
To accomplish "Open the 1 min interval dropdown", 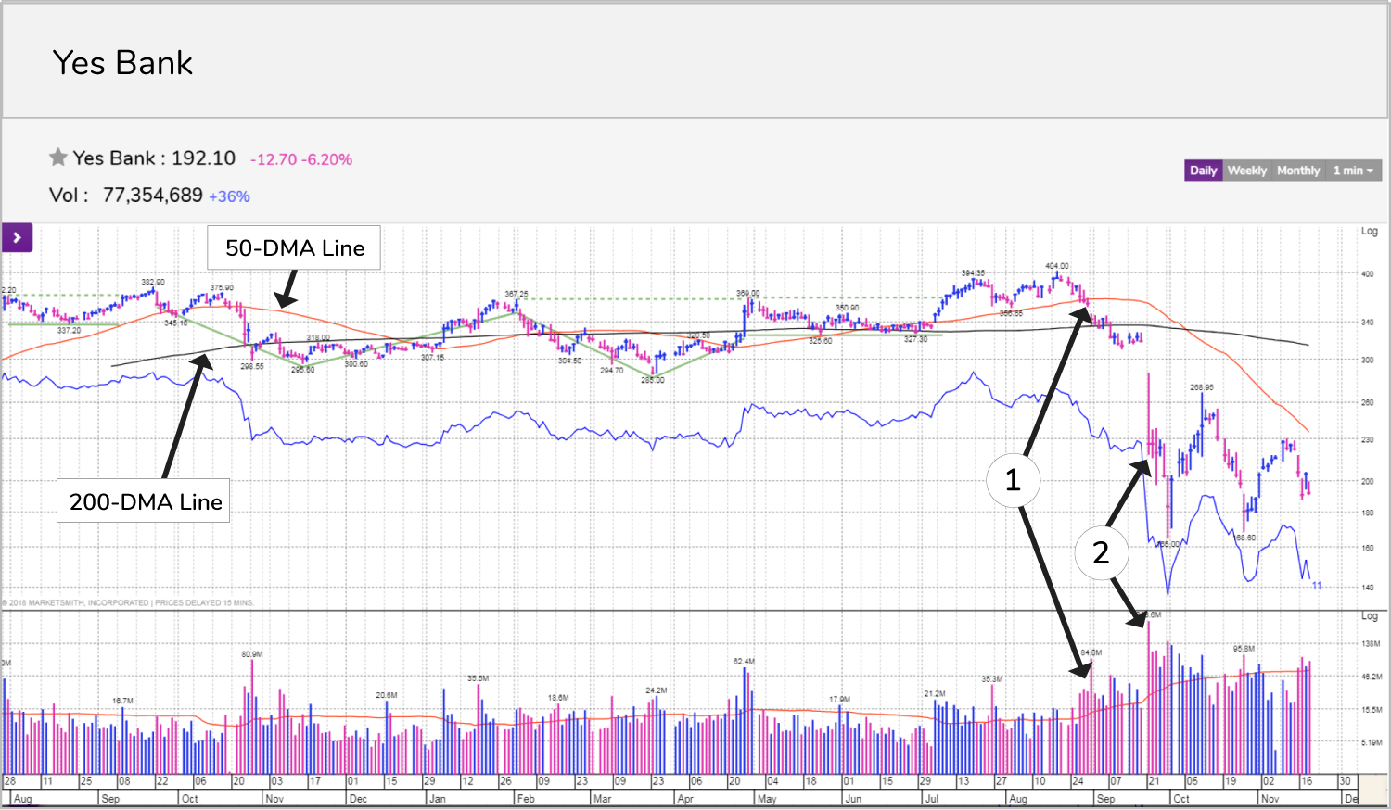I will (1353, 171).
